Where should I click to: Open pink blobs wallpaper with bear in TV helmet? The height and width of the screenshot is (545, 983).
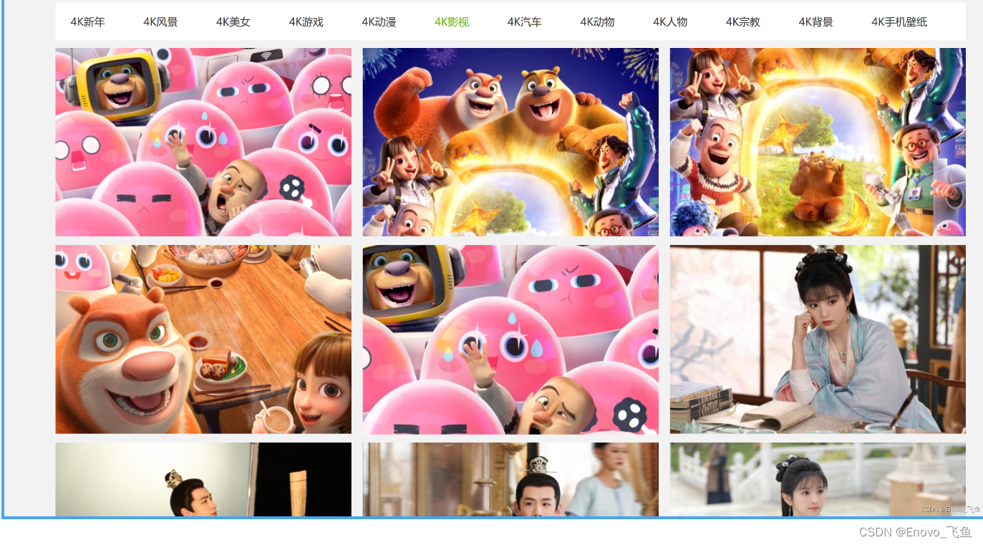point(203,142)
